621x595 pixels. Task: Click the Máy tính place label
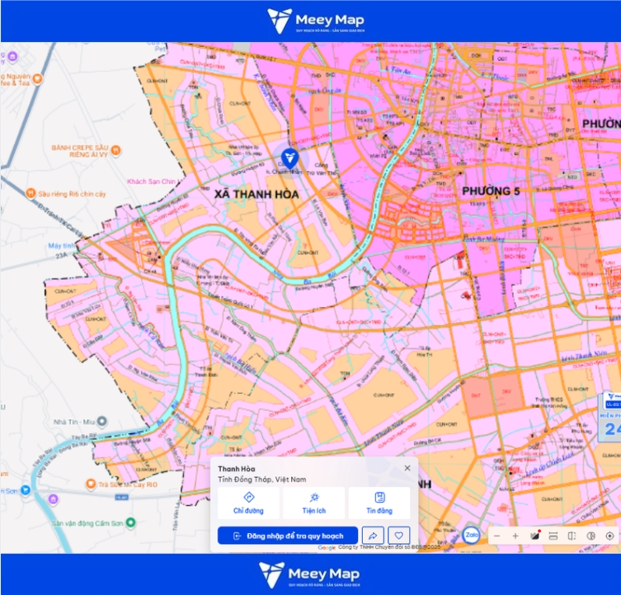tap(61, 246)
